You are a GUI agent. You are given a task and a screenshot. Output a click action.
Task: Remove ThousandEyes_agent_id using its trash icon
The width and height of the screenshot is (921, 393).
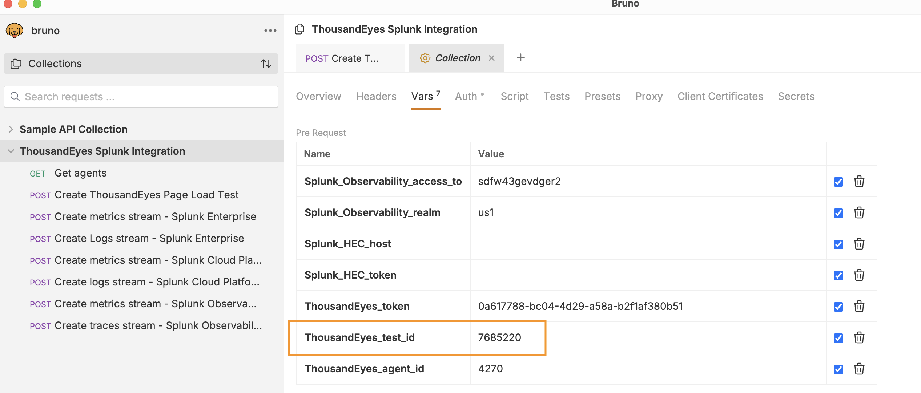click(859, 369)
